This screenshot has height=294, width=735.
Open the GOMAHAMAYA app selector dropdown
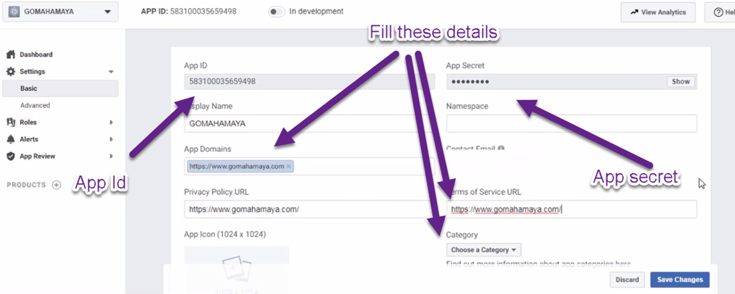click(60, 12)
